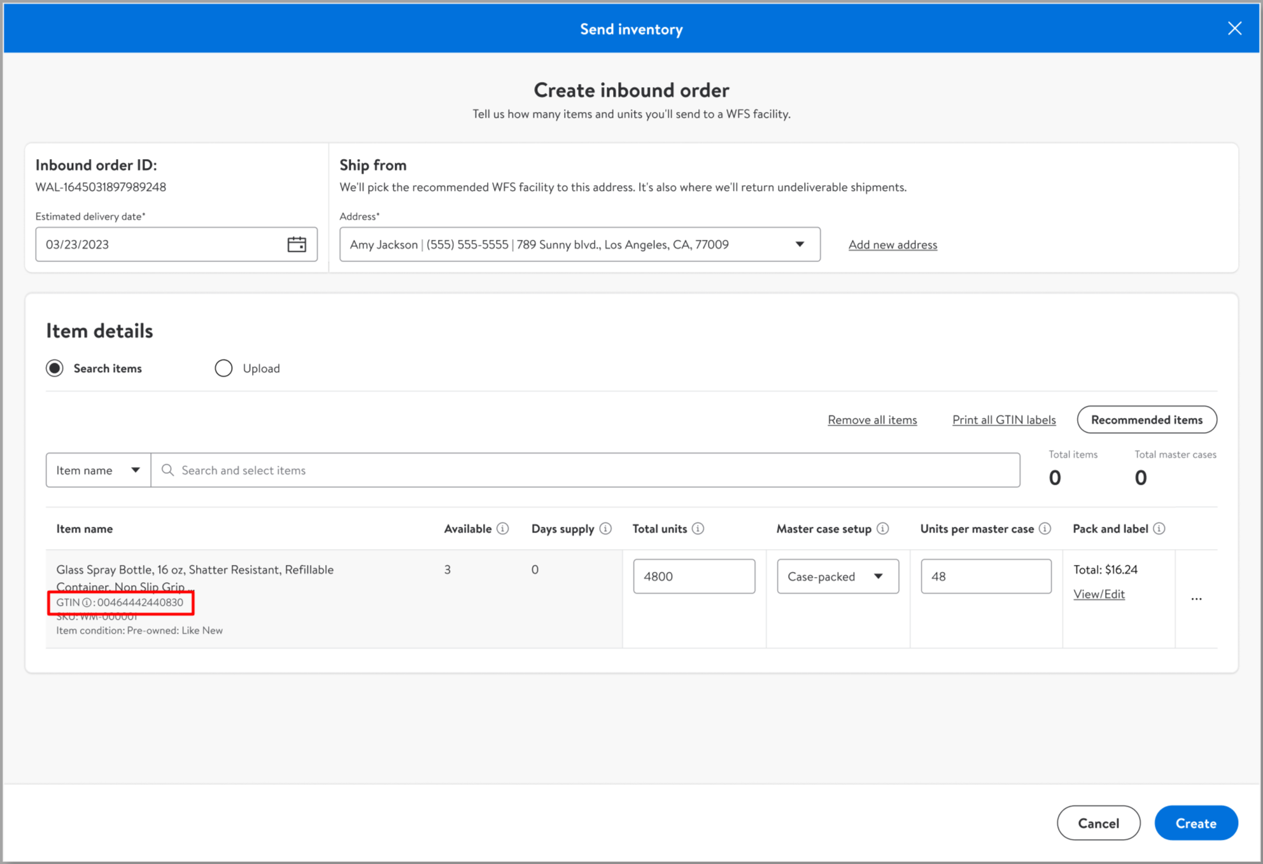Edit Units per master case field 48
1263x864 pixels.
[x=986, y=576]
